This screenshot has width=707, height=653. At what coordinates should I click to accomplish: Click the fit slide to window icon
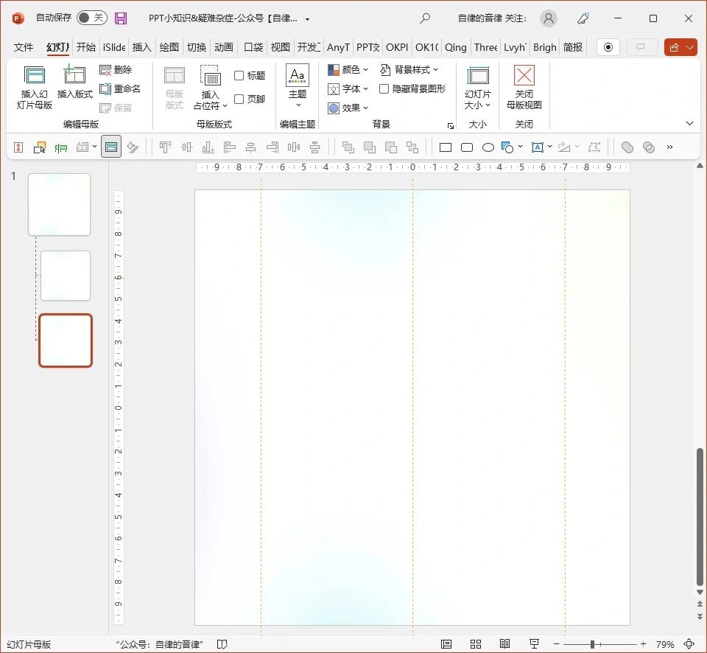click(689, 644)
